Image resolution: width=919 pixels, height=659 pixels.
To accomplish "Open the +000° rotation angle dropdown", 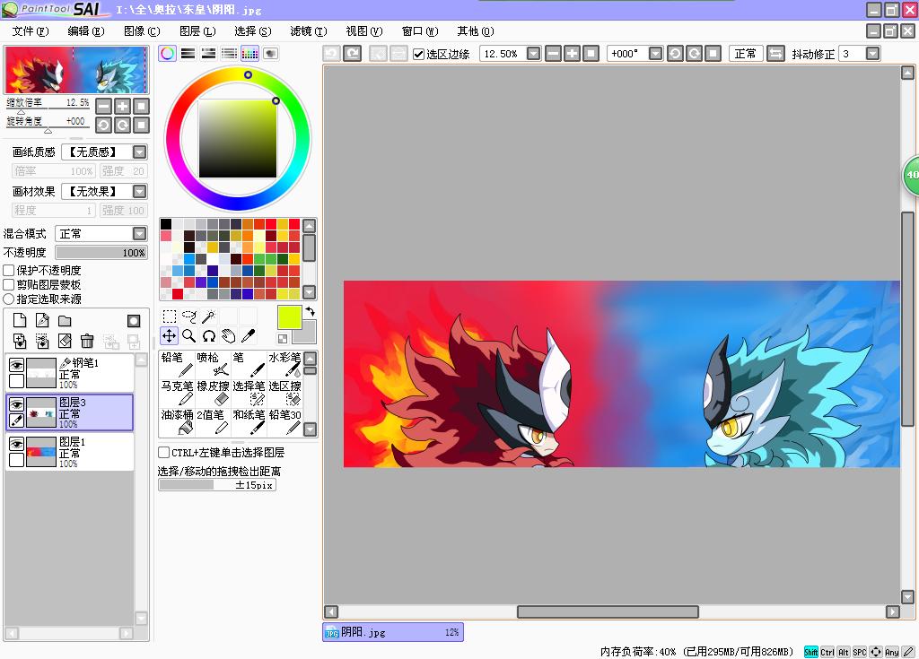I will pos(656,54).
